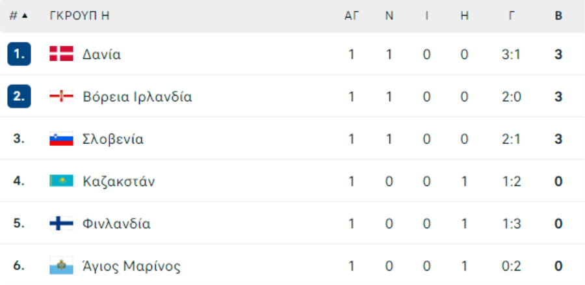585x285 pixels.
Task: Open the Βόρεια Ιρλανδία team link
Action: (x=137, y=97)
